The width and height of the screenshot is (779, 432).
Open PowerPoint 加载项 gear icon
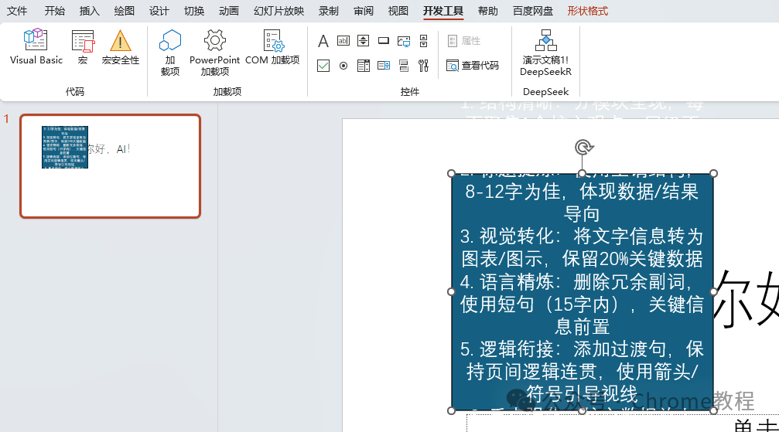[214, 52]
